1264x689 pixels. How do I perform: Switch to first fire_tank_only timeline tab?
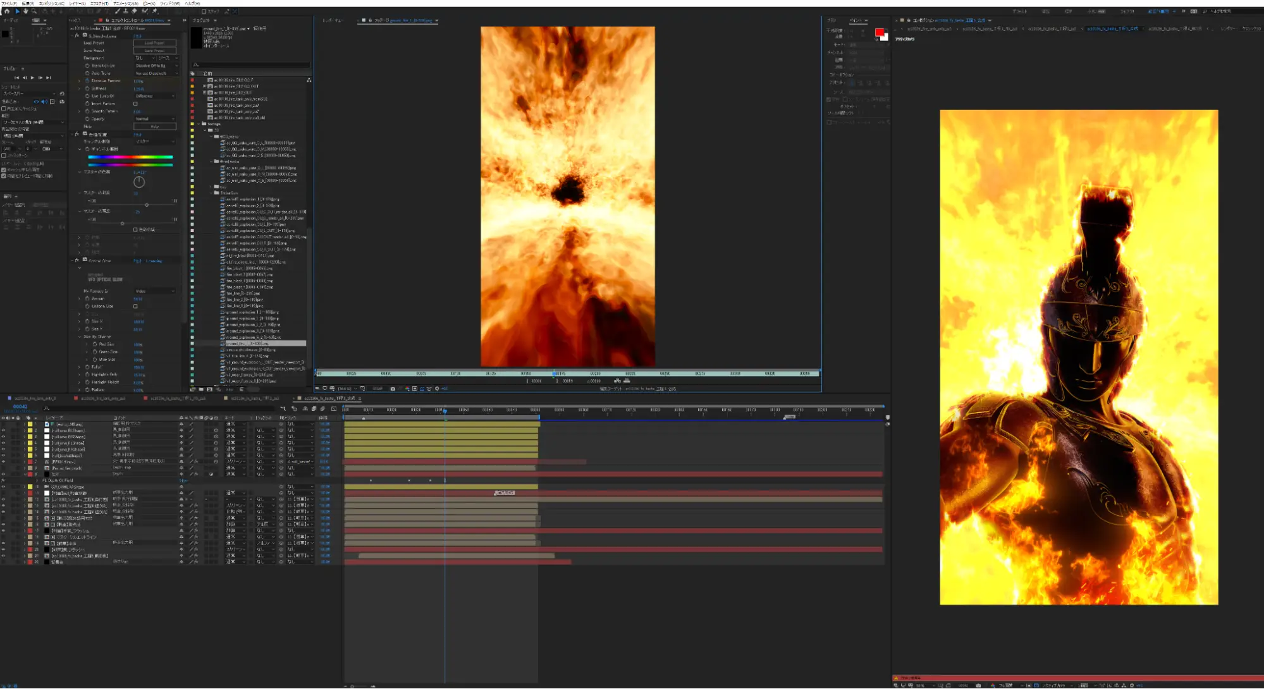point(34,399)
